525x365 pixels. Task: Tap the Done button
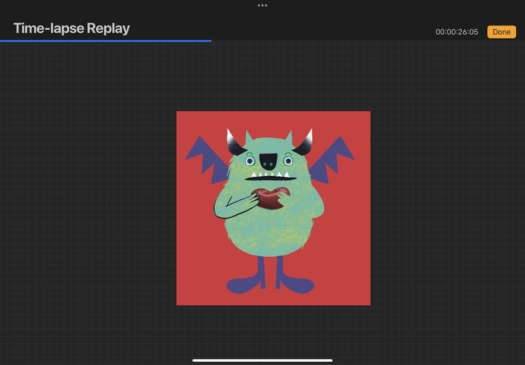501,32
